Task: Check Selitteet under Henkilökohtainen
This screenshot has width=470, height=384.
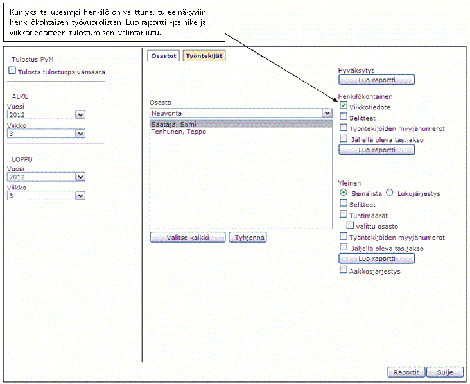Action: click(x=344, y=116)
